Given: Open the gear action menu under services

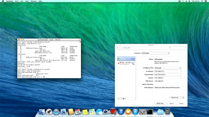Looking at the screenshot, I should 124,99.
